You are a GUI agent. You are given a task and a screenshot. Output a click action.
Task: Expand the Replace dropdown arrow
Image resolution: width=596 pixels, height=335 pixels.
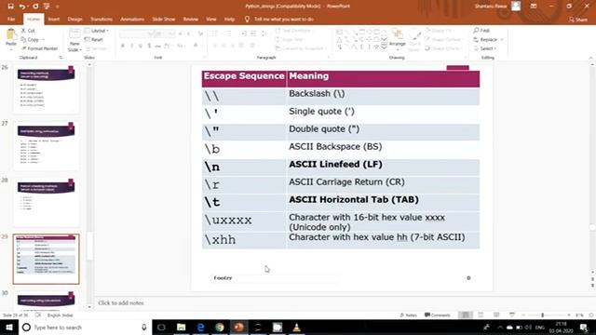coord(502,39)
